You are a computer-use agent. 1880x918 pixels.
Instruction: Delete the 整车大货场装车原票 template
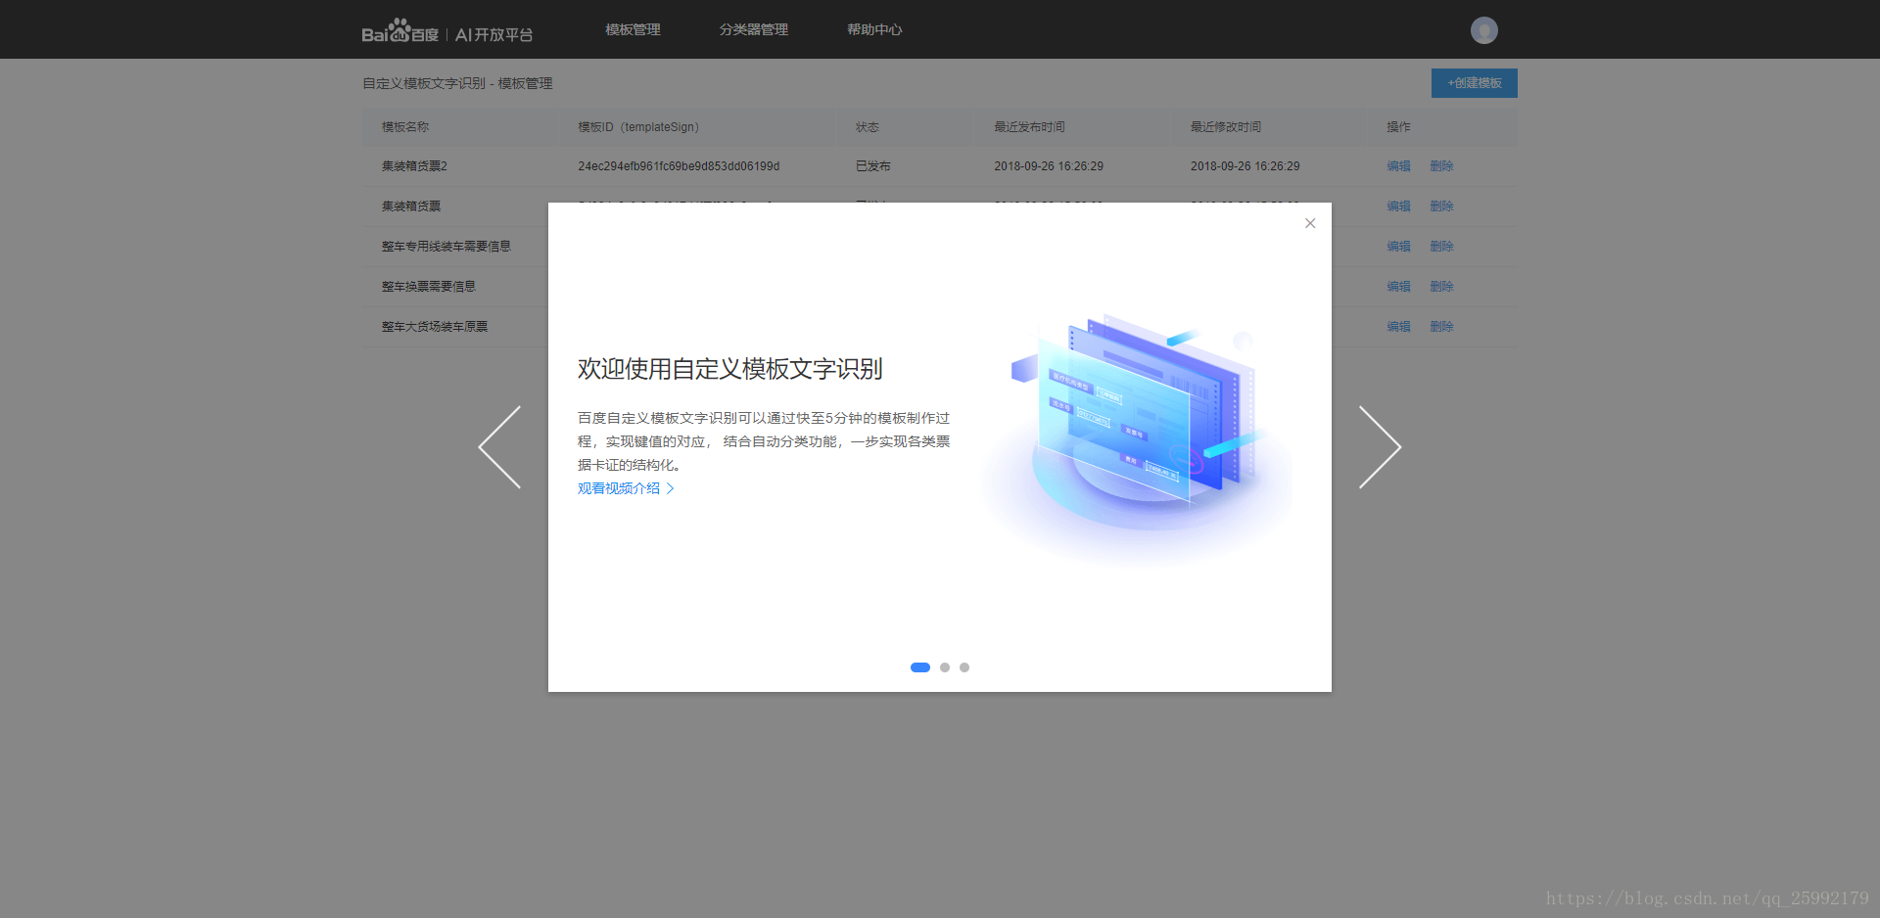(1442, 326)
